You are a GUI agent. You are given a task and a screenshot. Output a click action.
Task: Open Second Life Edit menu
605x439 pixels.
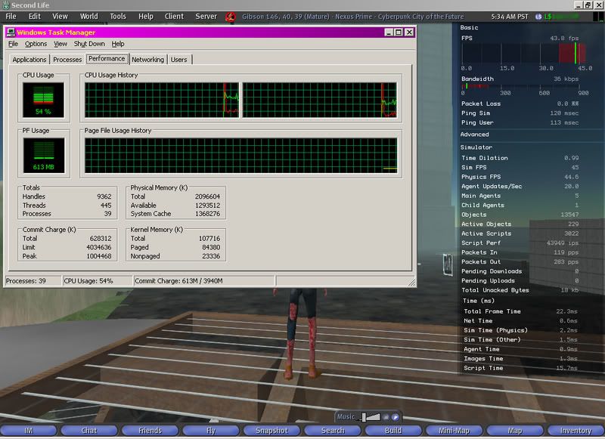[34, 16]
